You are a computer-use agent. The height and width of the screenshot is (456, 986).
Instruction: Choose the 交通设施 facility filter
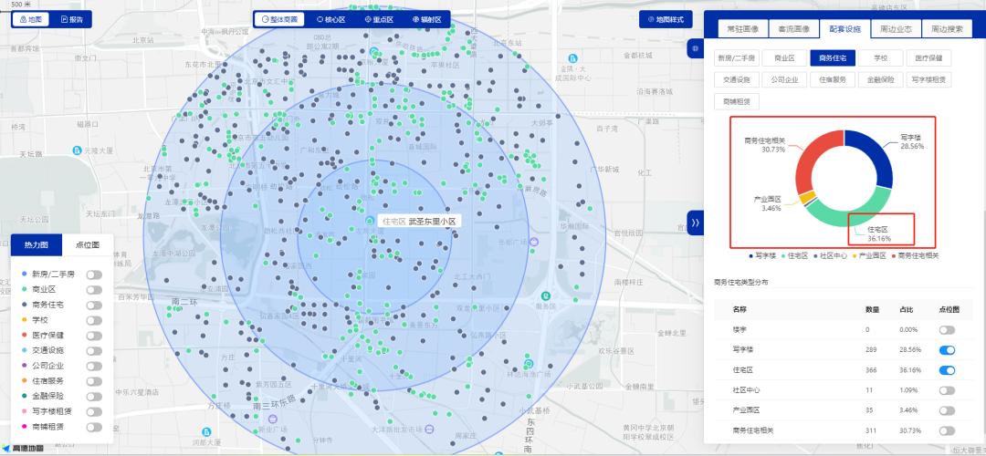click(x=737, y=79)
